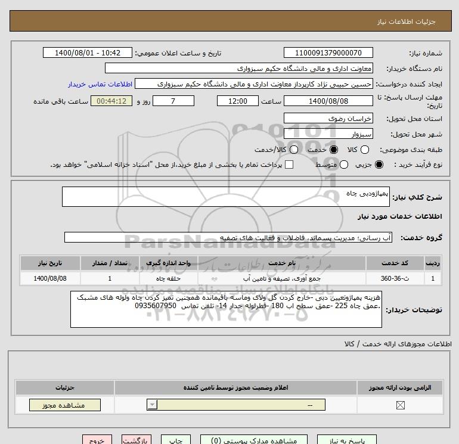Screen dimensions: 459x444
Task: Open مشاهده مدارک پیوستی (0) button
Action: (x=254, y=440)
